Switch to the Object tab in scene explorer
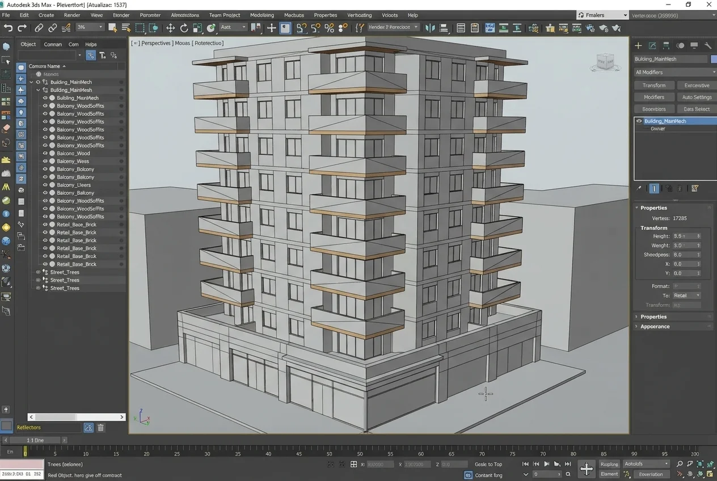The image size is (717, 481). (x=28, y=44)
